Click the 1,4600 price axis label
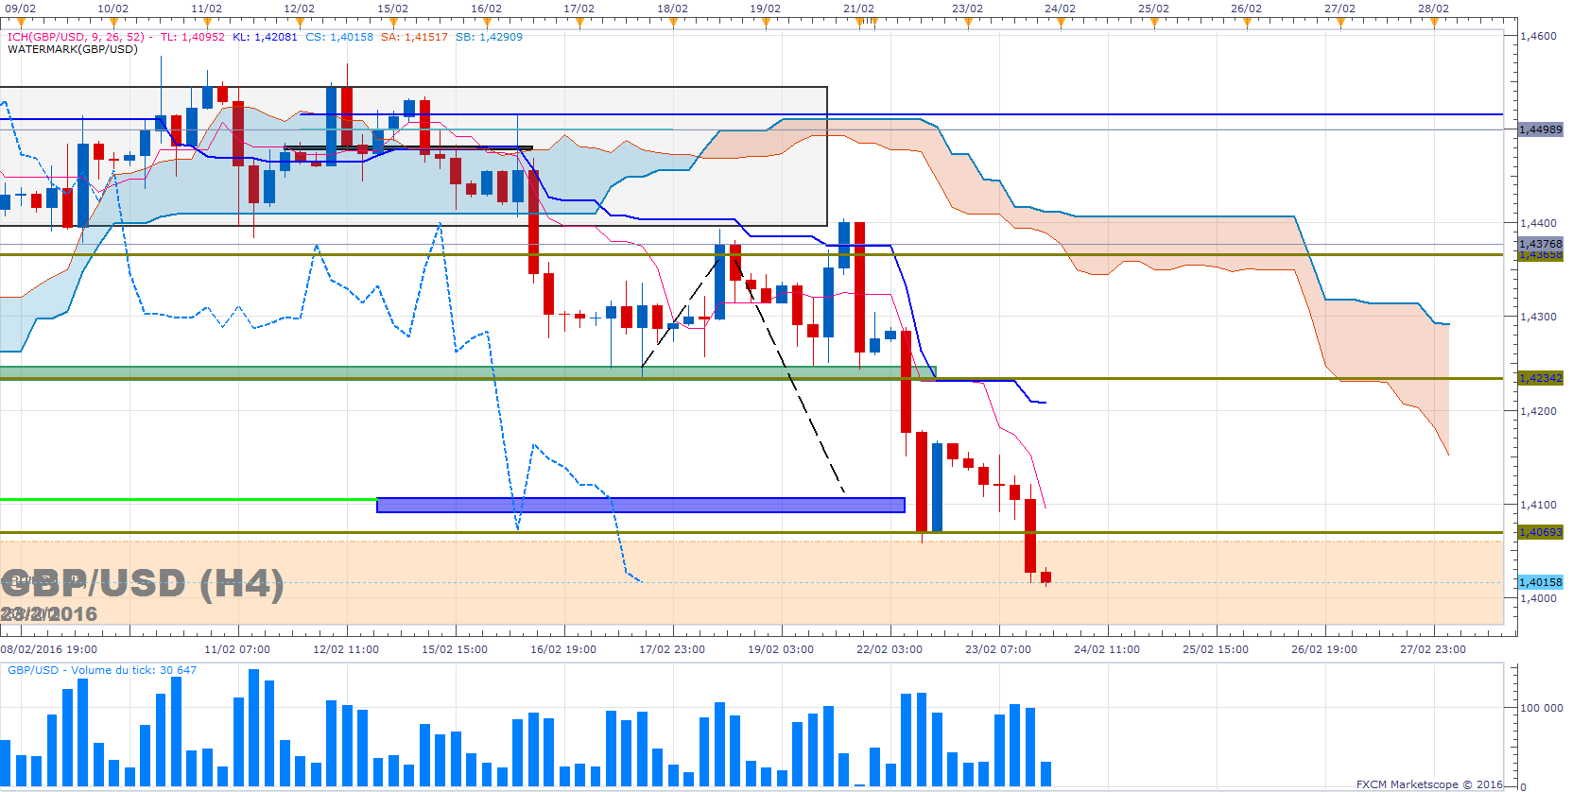This screenshot has height=792, width=1572. point(1538,36)
